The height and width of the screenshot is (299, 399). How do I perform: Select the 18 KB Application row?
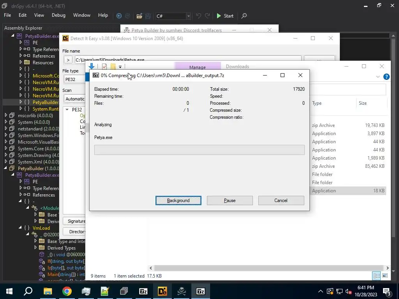[348, 191]
